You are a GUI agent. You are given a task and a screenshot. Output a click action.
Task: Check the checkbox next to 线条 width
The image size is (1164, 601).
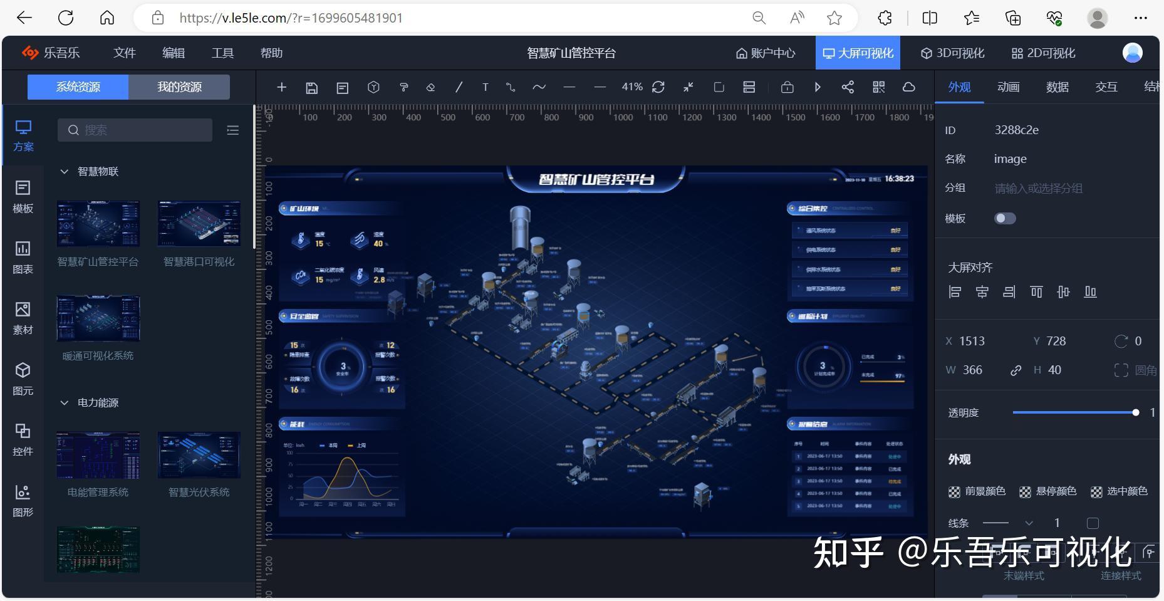[x=1093, y=522]
